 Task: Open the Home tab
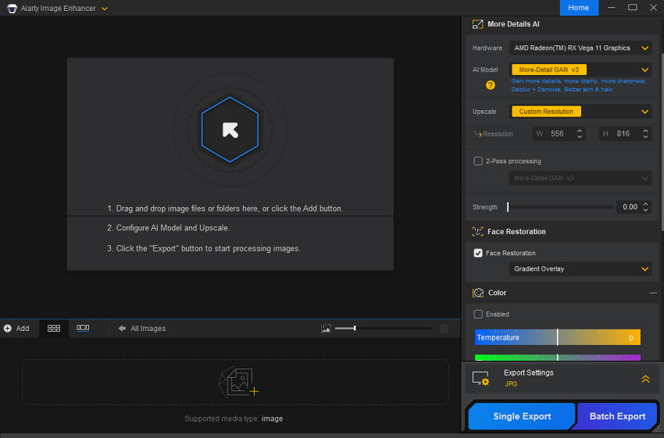579,8
